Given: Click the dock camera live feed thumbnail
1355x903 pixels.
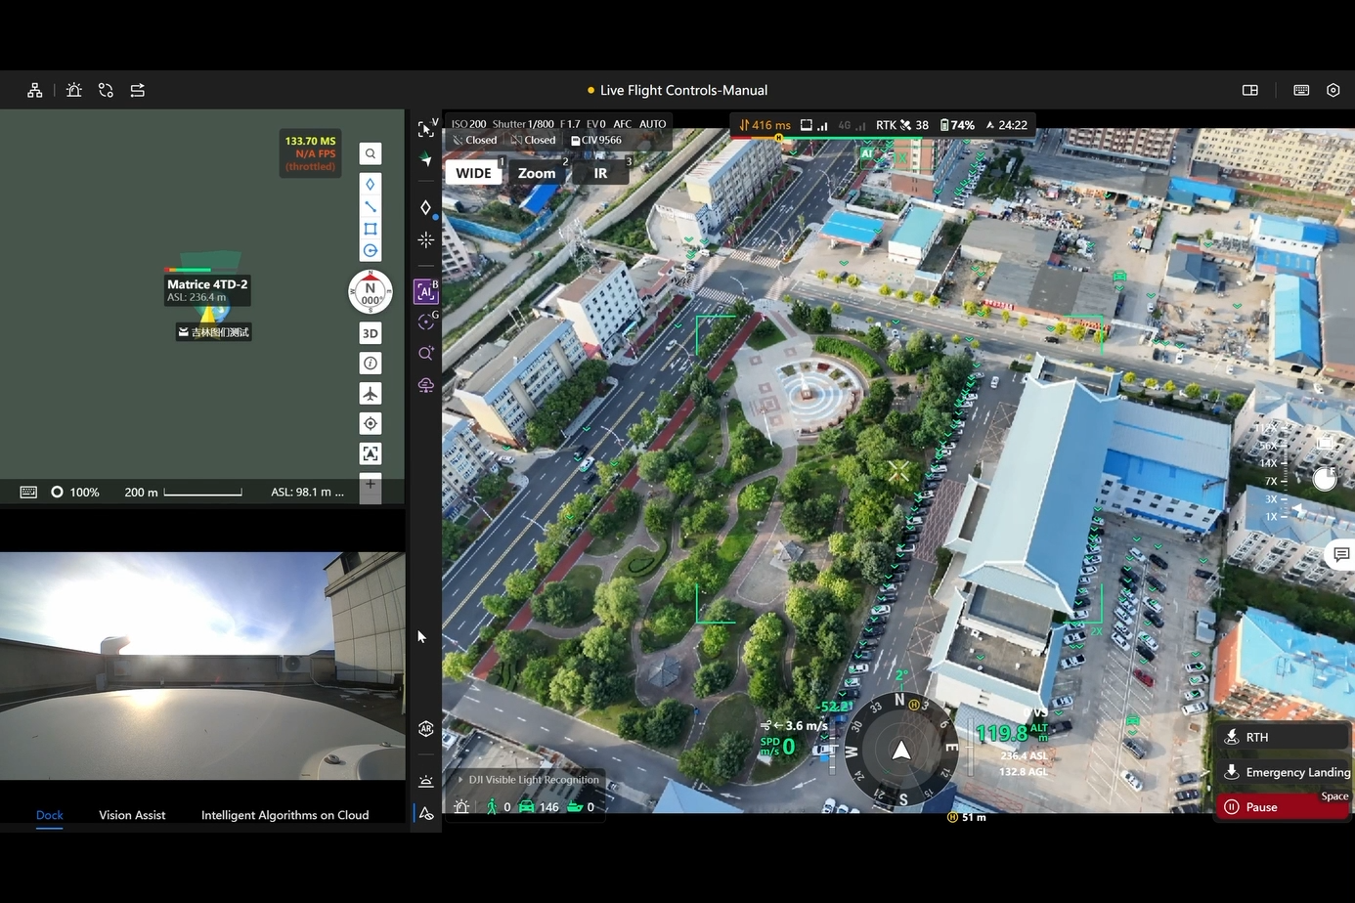Looking at the screenshot, I should click(202, 666).
